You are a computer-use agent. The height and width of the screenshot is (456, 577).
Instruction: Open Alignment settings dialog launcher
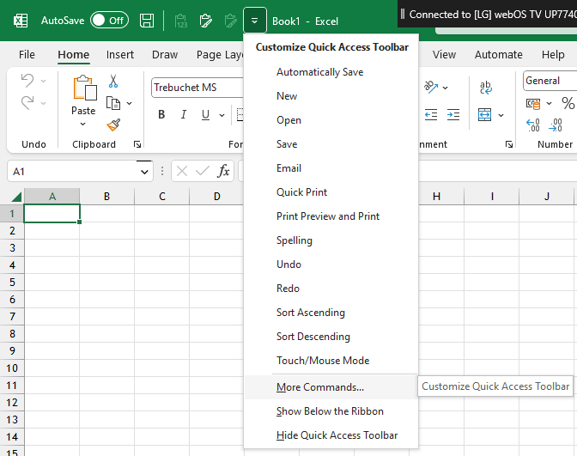click(509, 144)
